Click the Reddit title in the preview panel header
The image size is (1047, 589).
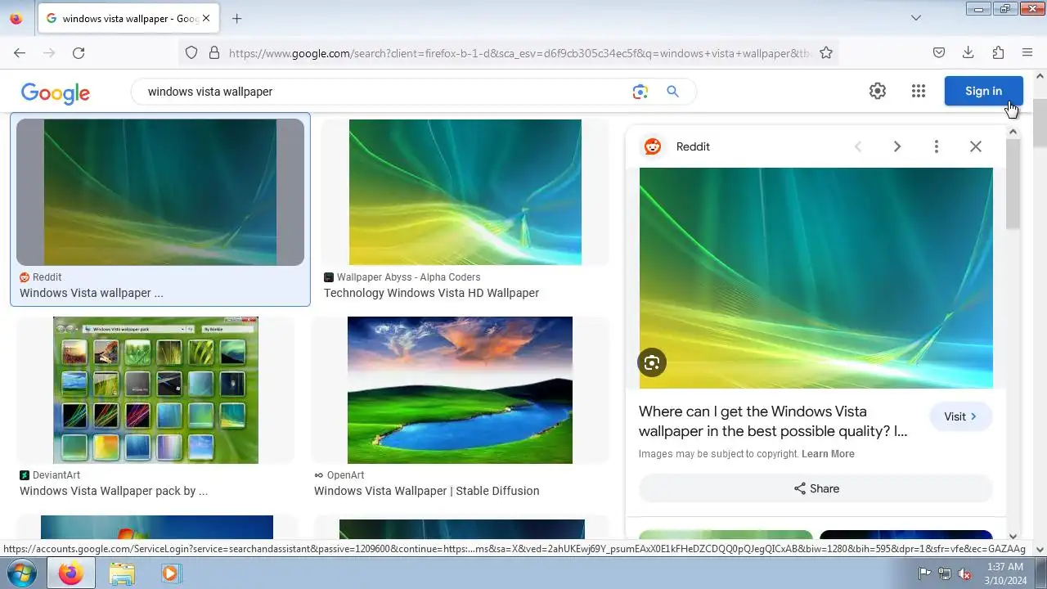(693, 146)
